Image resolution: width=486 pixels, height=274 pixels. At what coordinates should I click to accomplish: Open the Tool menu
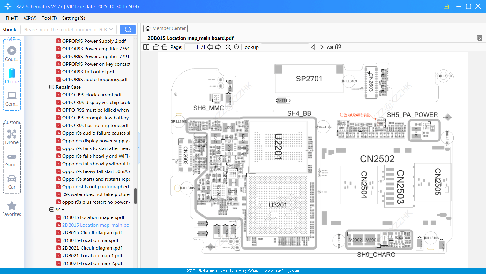(x=49, y=18)
